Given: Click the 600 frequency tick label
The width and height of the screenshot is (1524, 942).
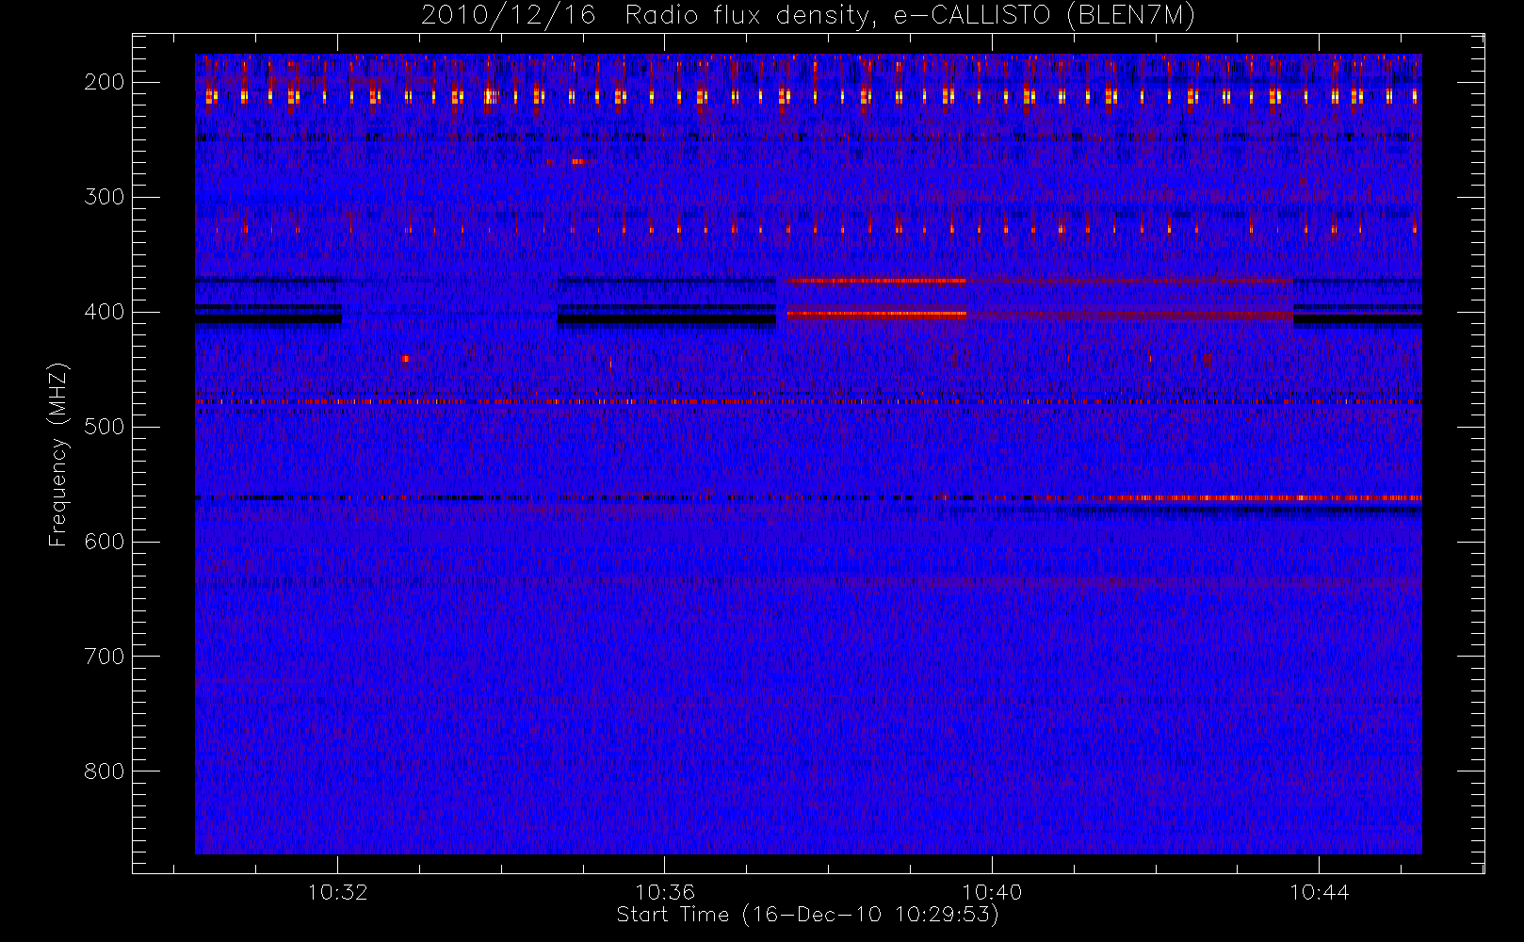Looking at the screenshot, I should point(104,542).
